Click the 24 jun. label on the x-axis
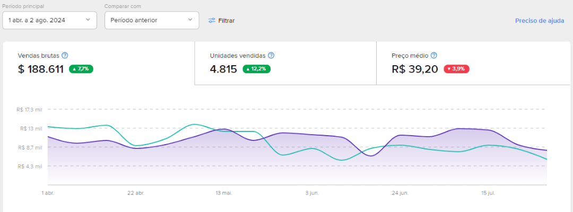This screenshot has width=573, height=212. 400,193
